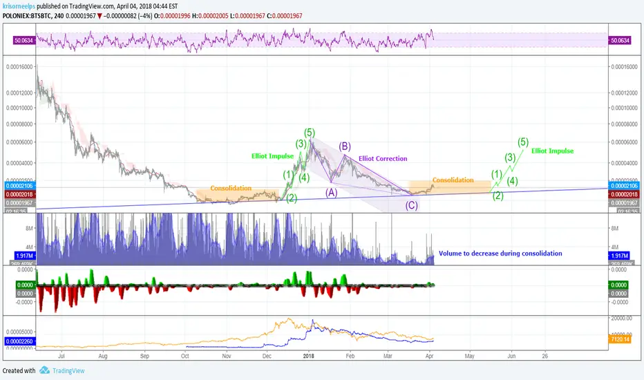The height and width of the screenshot is (380, 644).
Task: Select the blue 0.00002260 label in bottom pane
Action: coord(19,341)
